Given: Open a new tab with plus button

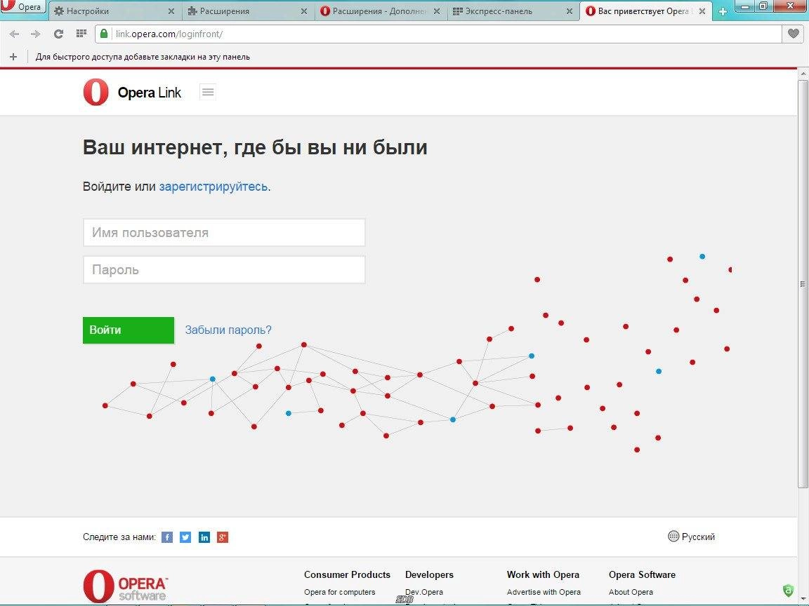Looking at the screenshot, I should pos(723,11).
